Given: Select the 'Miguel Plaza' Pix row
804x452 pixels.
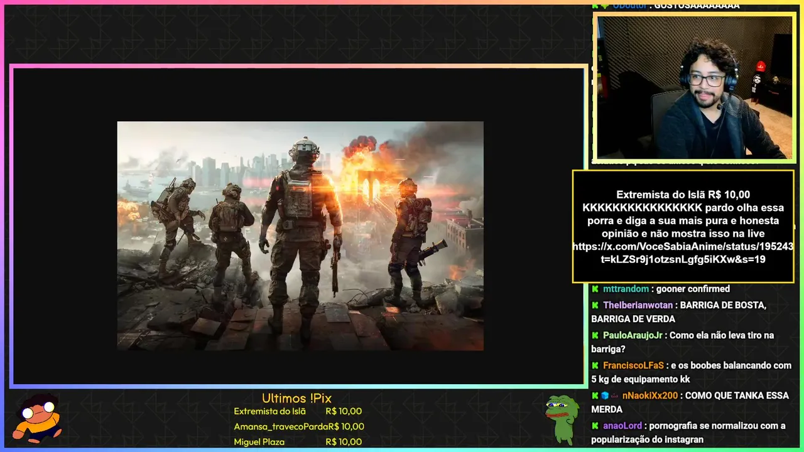Looking at the screenshot, I should pyautogui.click(x=298, y=441).
